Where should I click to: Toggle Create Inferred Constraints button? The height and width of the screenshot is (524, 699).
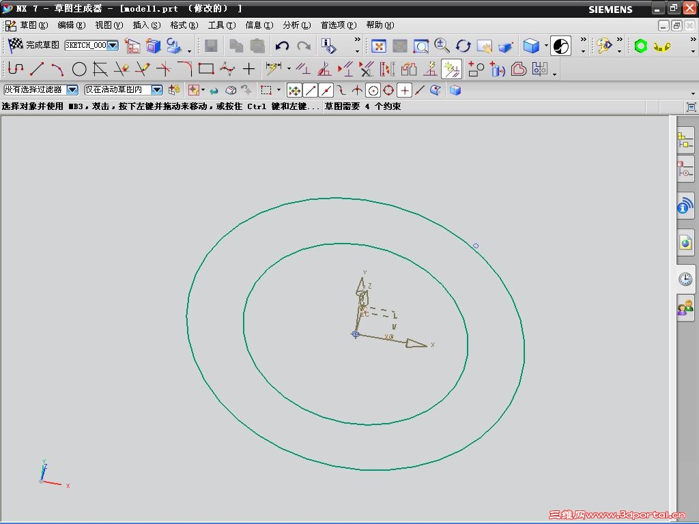(x=452, y=69)
